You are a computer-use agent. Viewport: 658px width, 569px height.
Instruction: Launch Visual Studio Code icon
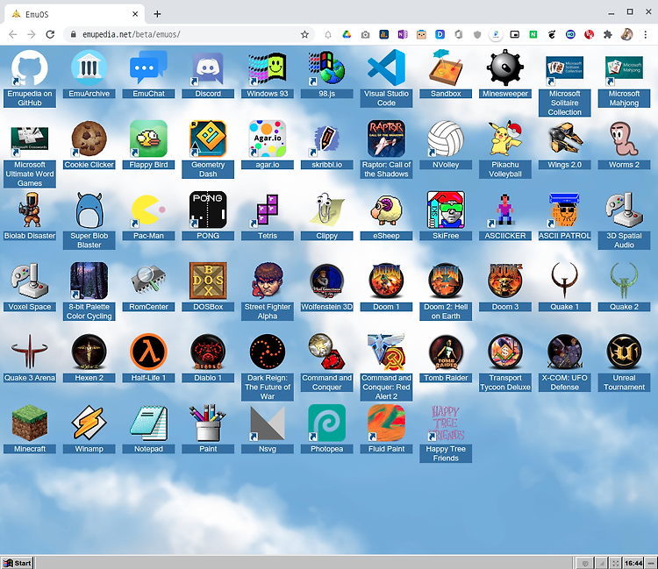click(x=386, y=68)
